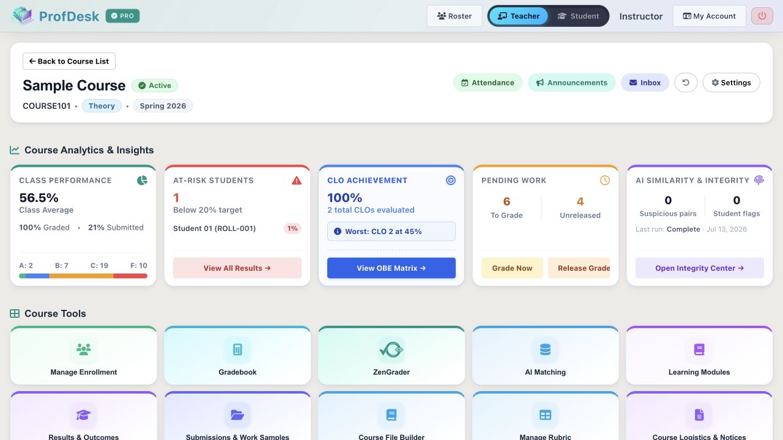Click the 56.5% class average value
The image size is (783, 440).
(x=39, y=197)
